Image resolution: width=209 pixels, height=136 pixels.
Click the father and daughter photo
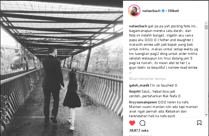(x=62, y=68)
